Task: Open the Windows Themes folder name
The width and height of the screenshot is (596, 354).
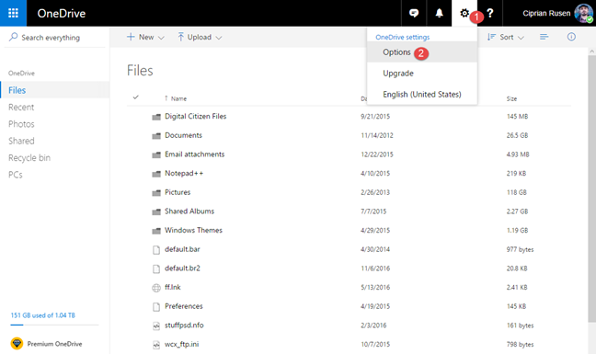Action: (x=193, y=230)
